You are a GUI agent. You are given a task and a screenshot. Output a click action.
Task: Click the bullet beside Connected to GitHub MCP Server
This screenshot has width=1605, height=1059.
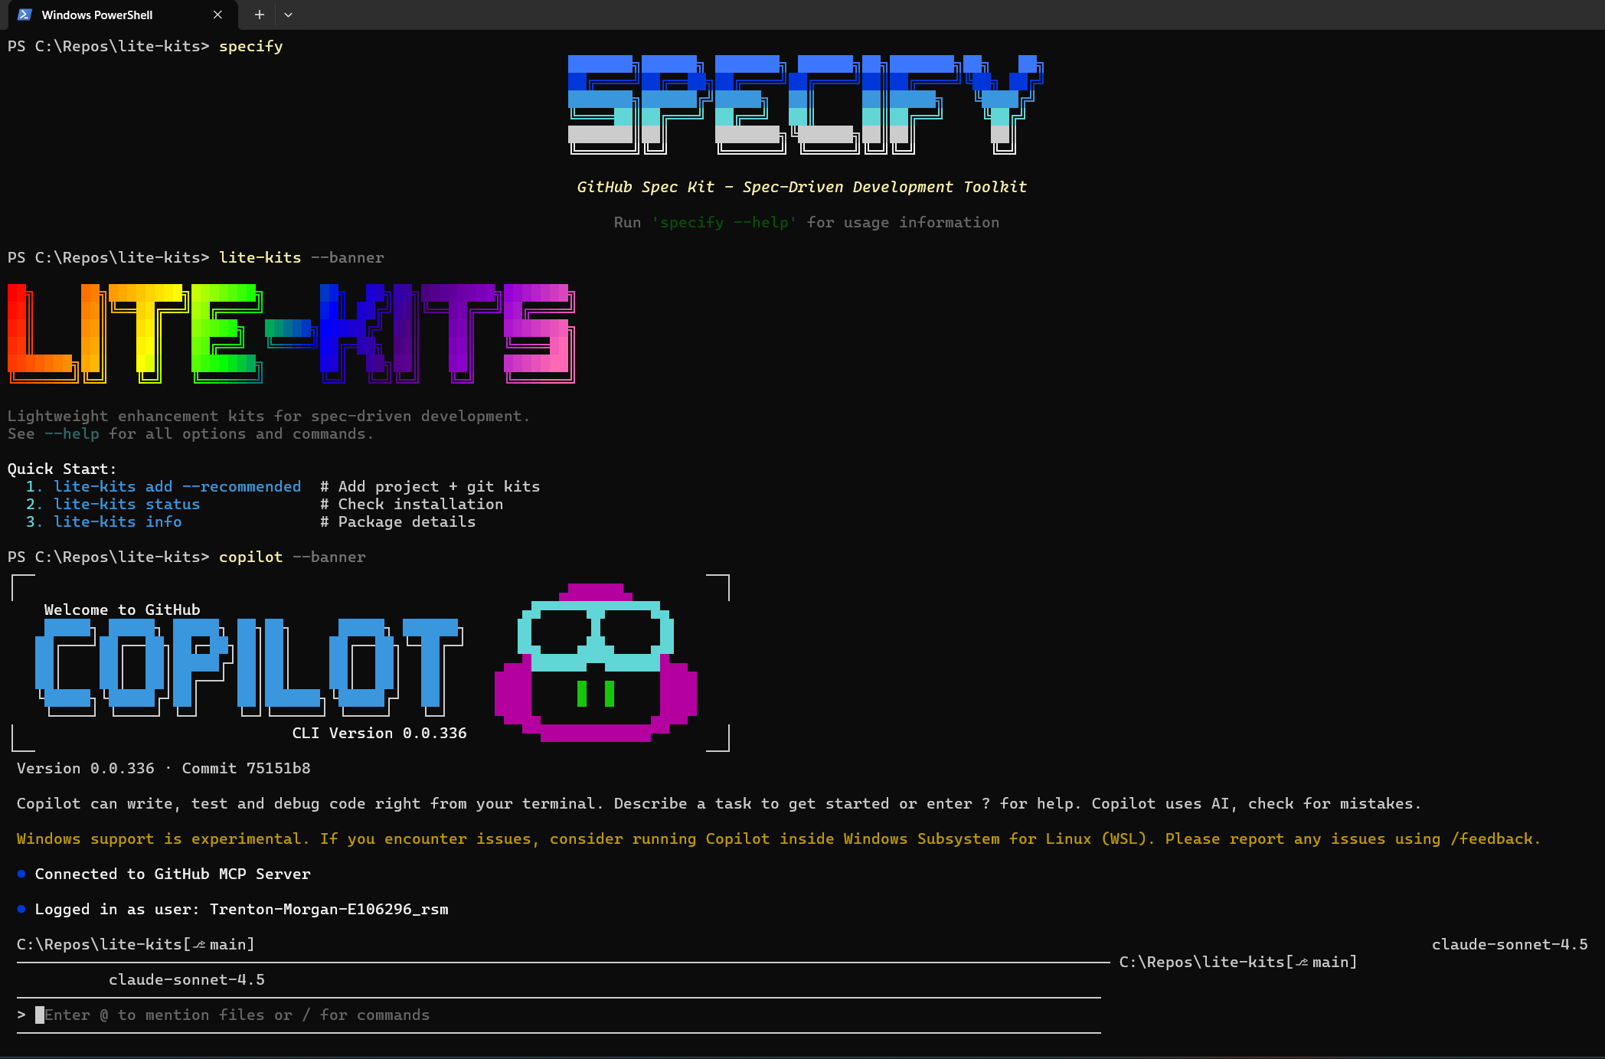(x=21, y=874)
